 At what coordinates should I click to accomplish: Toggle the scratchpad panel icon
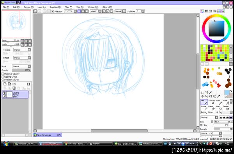[x=223, y=11]
